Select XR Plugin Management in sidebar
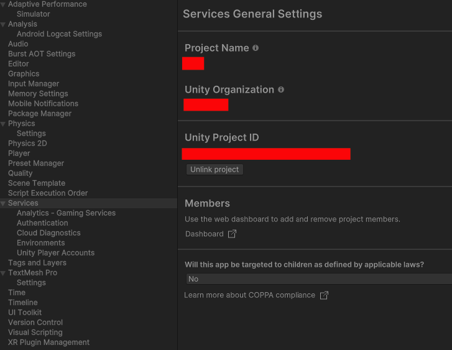This screenshot has width=452, height=350. [48, 343]
